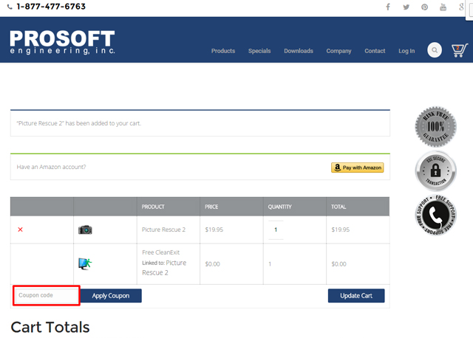Open the Specials menu

(259, 51)
